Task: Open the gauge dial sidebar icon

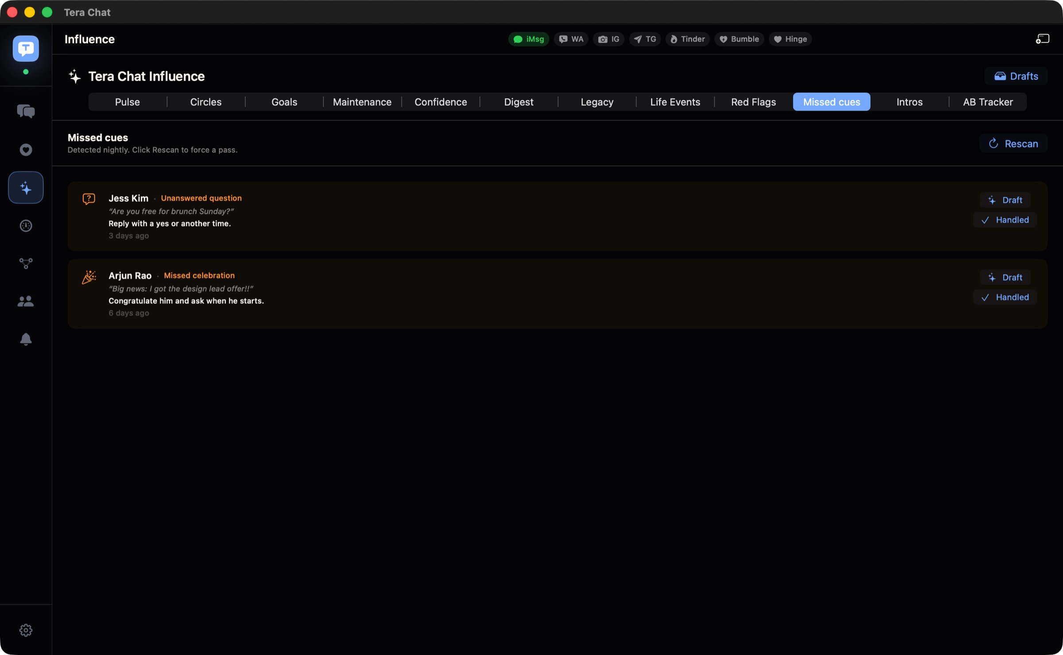Action: tap(26, 226)
